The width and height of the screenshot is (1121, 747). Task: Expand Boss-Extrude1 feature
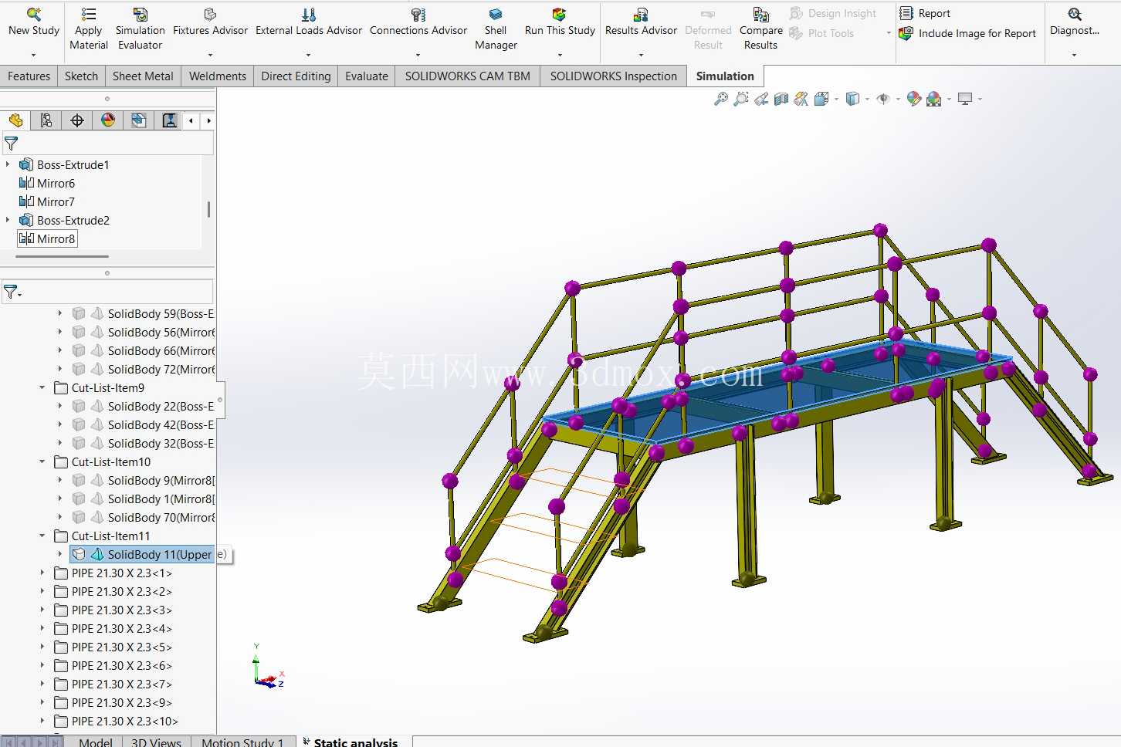(x=8, y=164)
